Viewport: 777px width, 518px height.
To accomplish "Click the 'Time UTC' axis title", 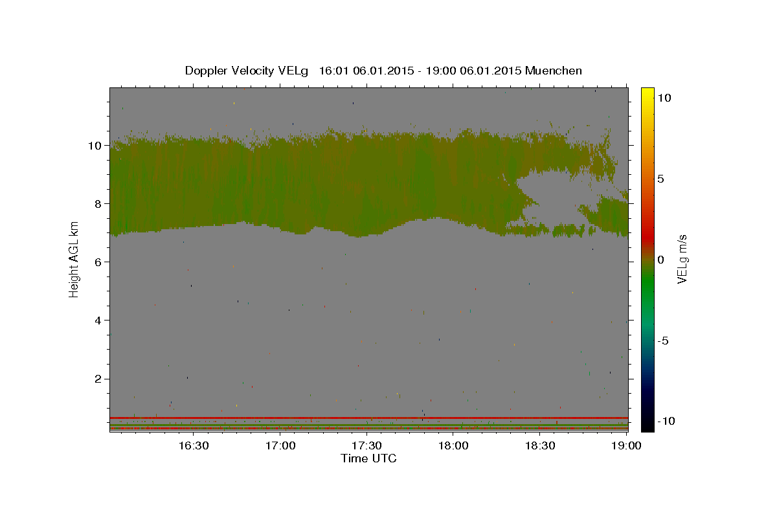I will click(368, 458).
